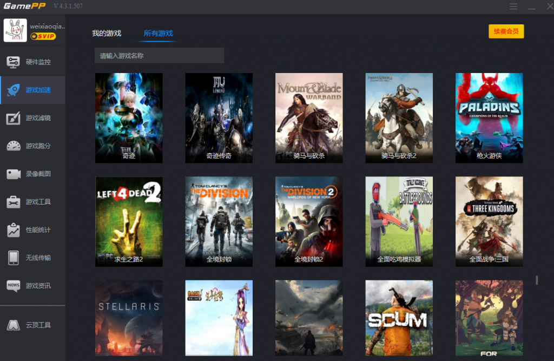Click the game list scrollbar thumb
Screen dimensions: 554x361
(537, 280)
